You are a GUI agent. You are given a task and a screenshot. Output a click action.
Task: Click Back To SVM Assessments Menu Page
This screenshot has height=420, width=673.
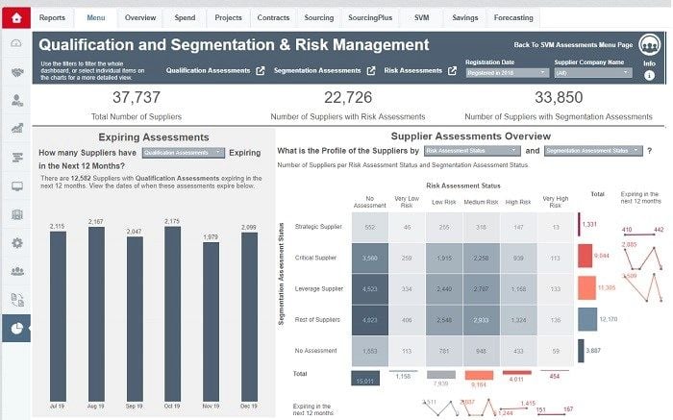[x=573, y=44]
